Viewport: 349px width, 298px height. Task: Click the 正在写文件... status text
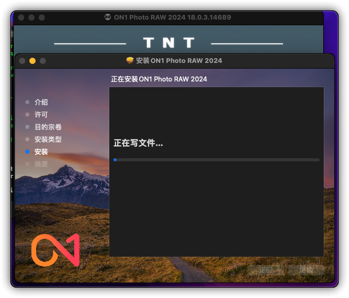[x=138, y=143]
